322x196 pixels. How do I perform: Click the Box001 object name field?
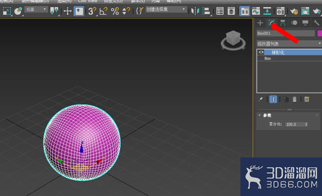pos(286,33)
